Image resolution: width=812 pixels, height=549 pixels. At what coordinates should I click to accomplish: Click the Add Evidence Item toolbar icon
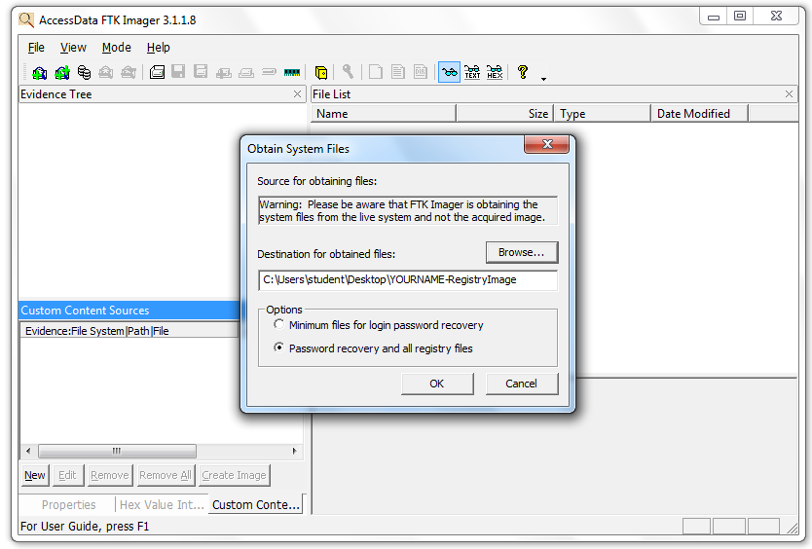click(x=39, y=72)
